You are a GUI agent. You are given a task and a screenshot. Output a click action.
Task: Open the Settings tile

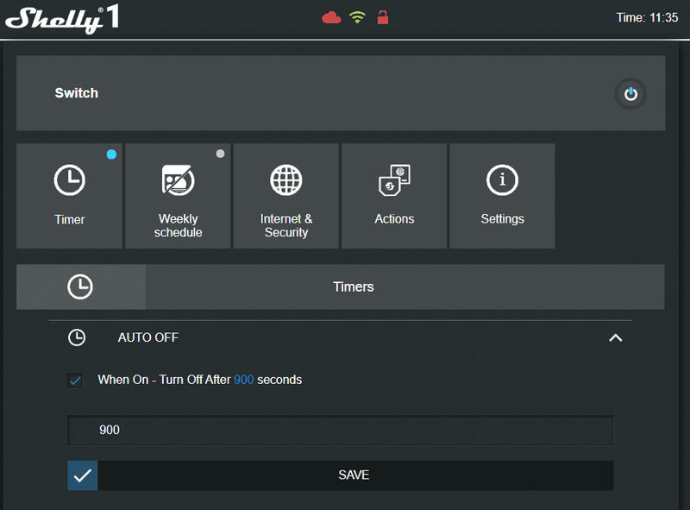502,196
